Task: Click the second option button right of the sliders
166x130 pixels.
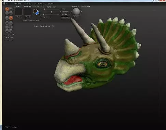Action: tap(65, 12)
